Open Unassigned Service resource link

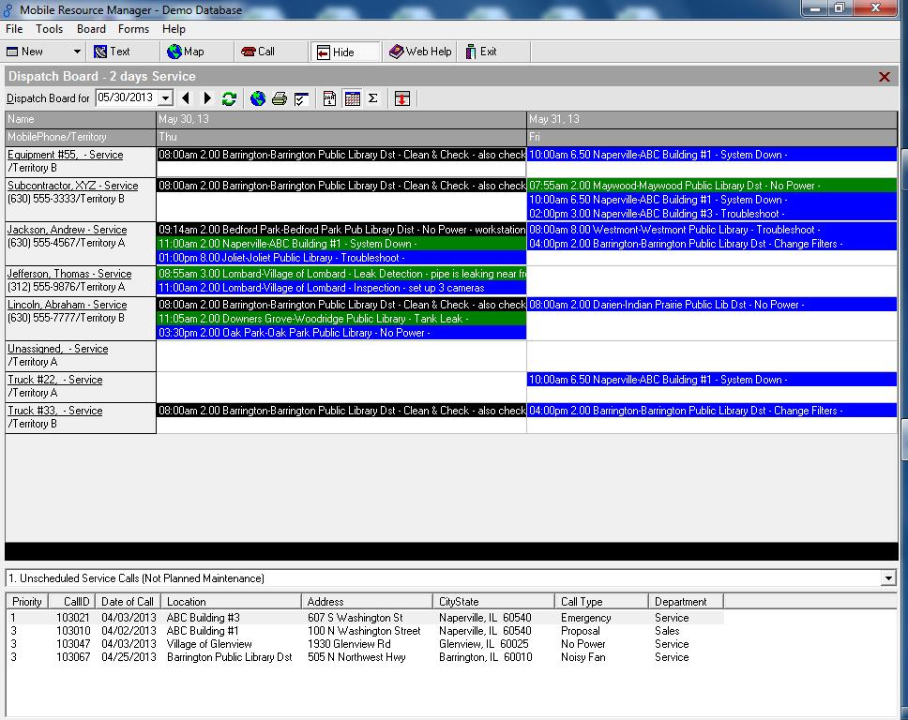[58, 349]
